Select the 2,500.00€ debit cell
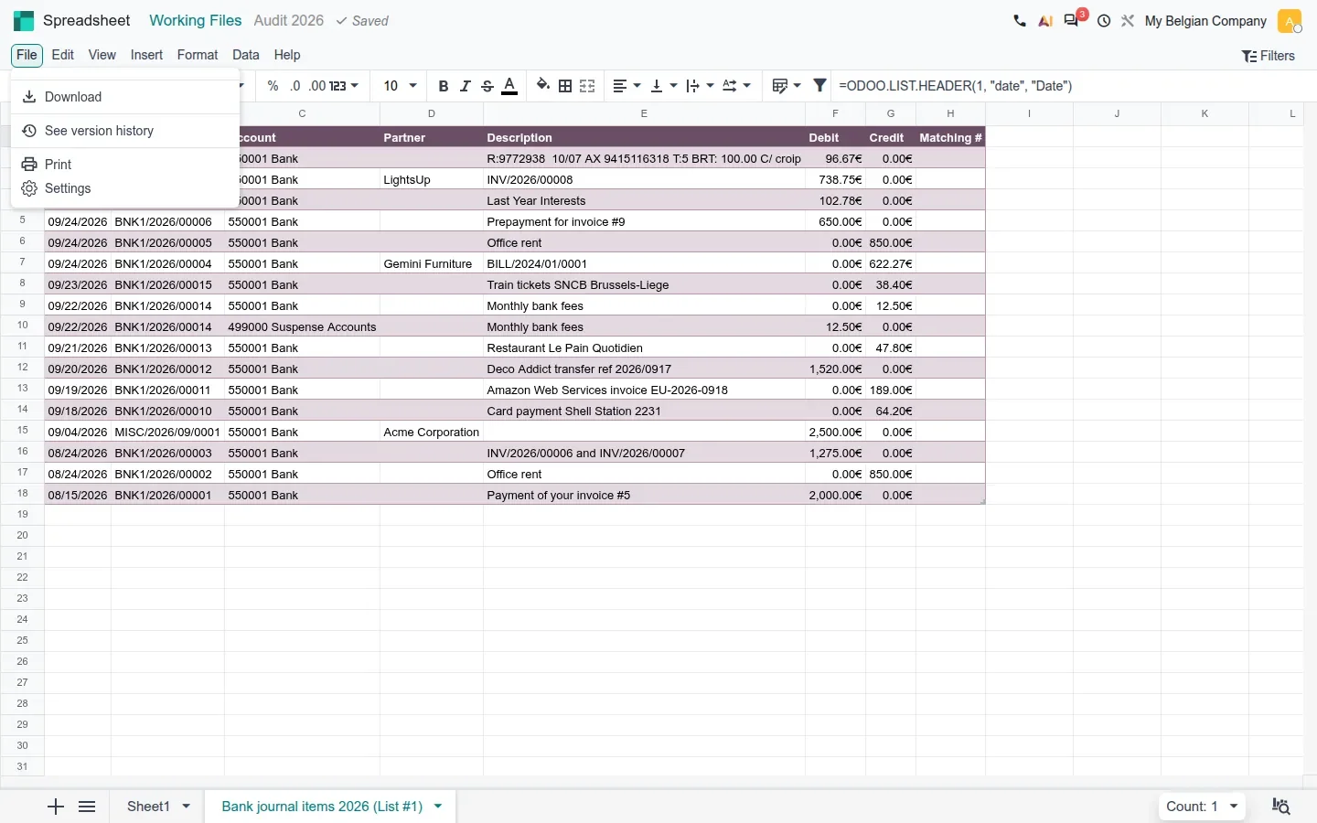 click(x=835, y=432)
